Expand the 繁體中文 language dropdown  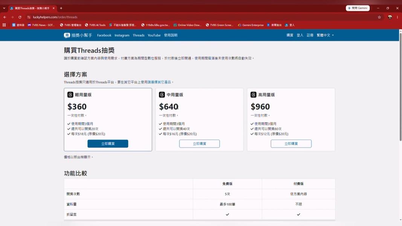click(325, 35)
